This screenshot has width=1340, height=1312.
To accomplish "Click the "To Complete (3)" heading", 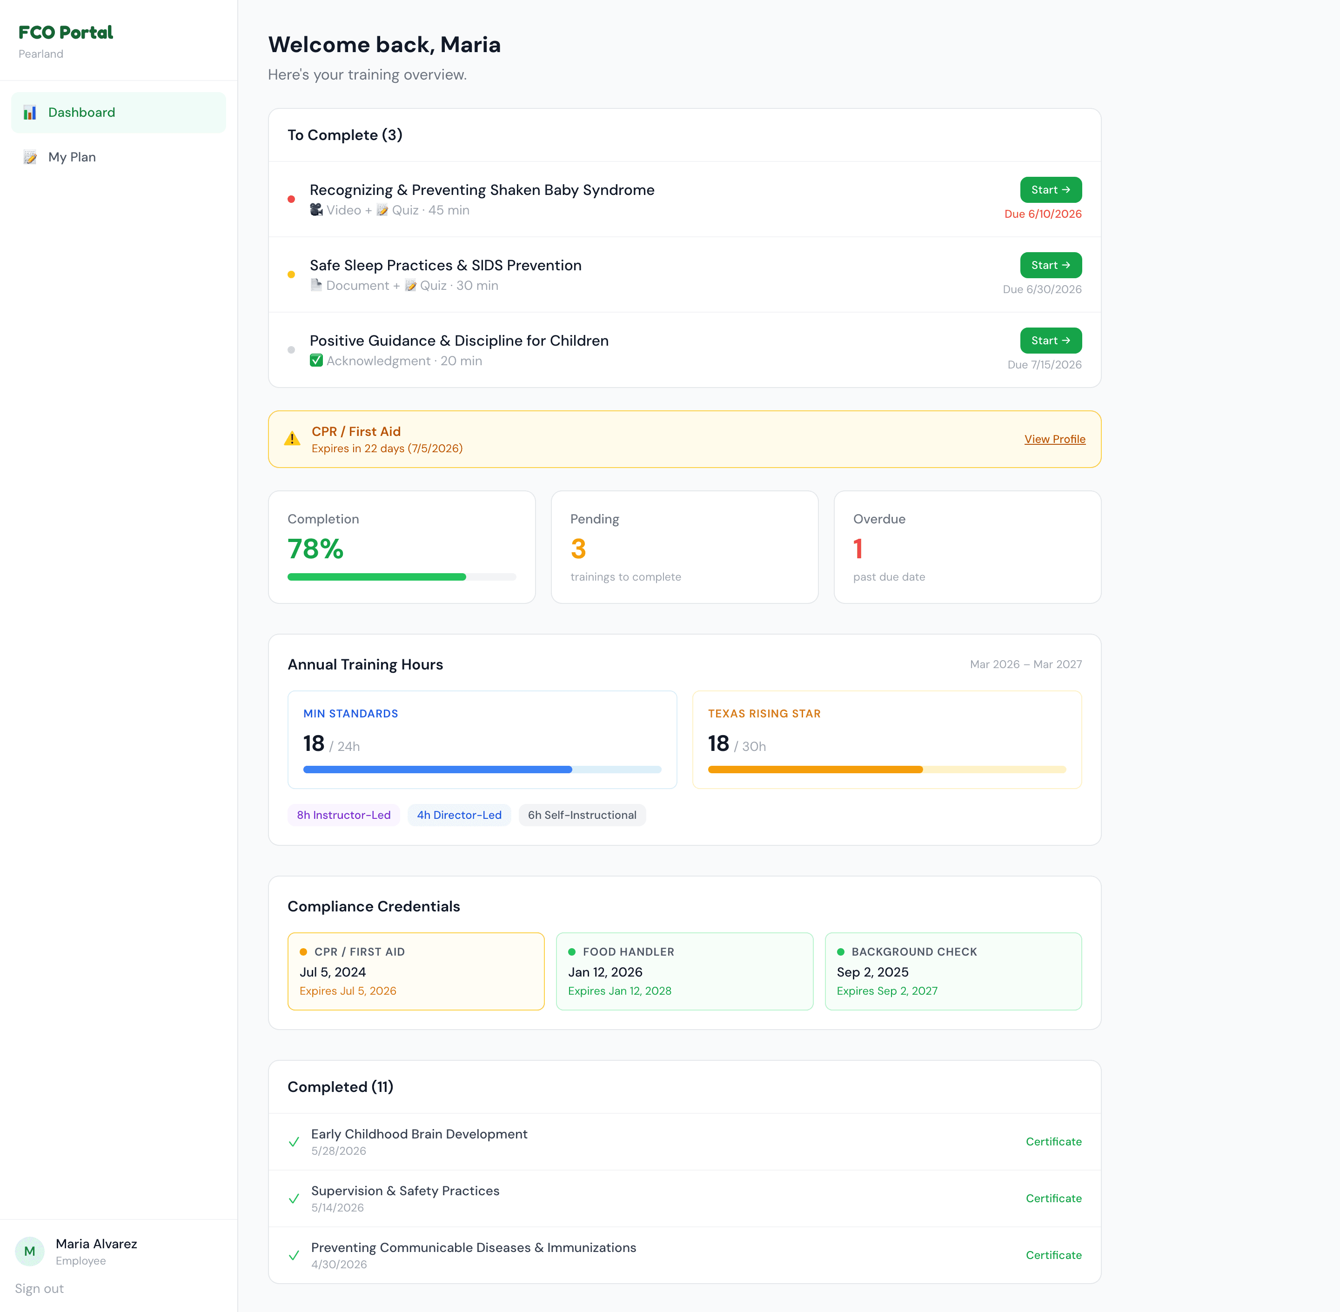I will coord(345,135).
